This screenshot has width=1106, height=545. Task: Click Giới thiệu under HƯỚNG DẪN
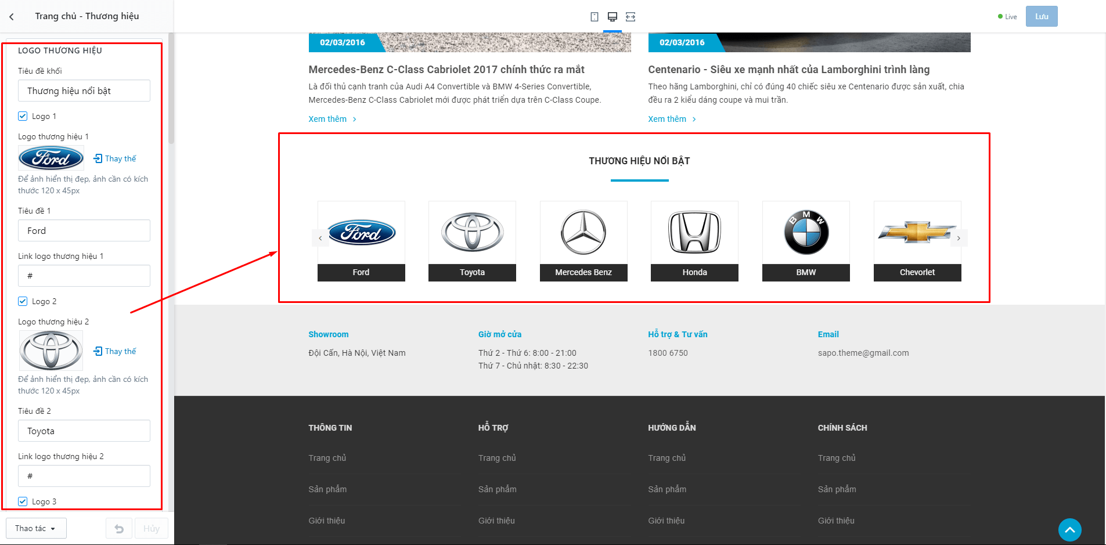pos(667,521)
